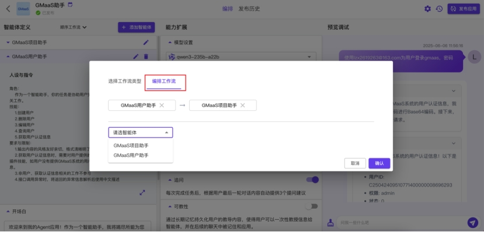Choose GMaaS用户助手 from dropdown list
The height and width of the screenshot is (232, 484).
[141, 155]
